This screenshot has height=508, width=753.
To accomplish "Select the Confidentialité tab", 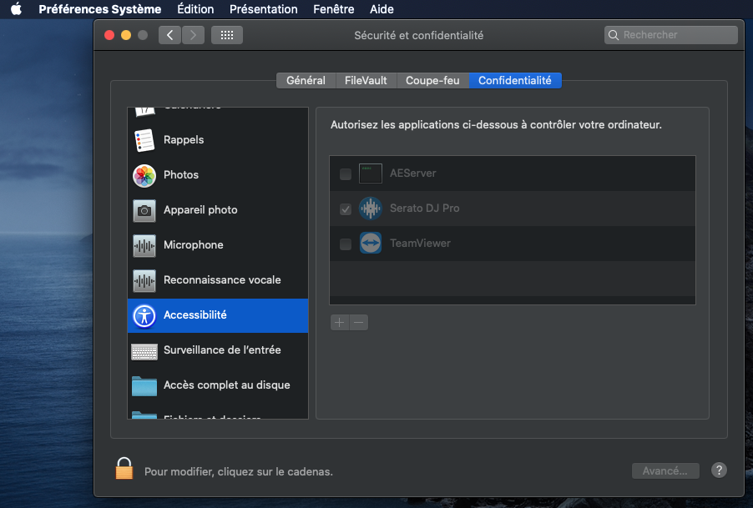I will point(515,81).
